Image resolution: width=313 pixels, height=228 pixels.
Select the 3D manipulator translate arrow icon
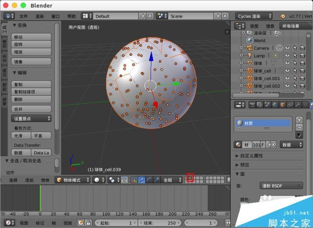coord(142,179)
